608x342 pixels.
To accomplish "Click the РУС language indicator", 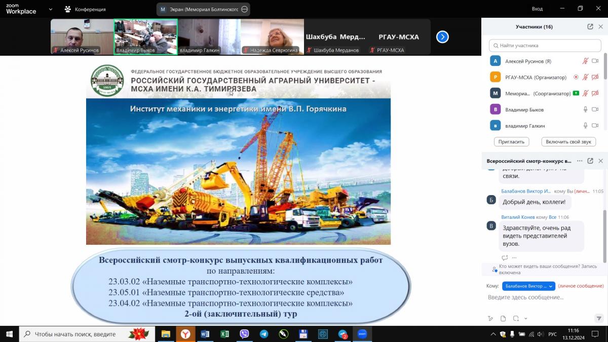I will tap(553, 334).
